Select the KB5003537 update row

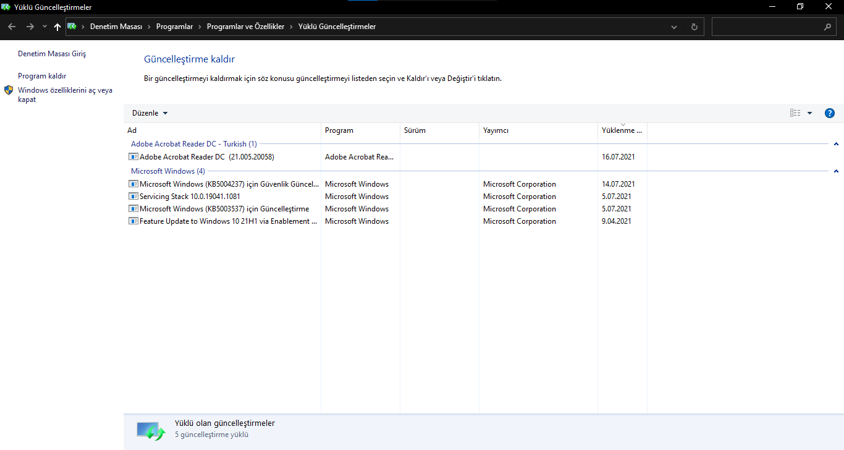pyautogui.click(x=224, y=209)
